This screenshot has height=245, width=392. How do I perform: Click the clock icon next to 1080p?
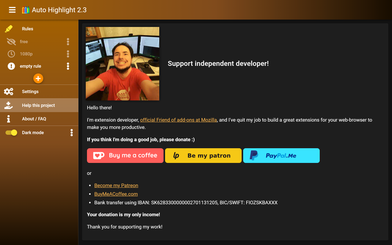point(11,54)
